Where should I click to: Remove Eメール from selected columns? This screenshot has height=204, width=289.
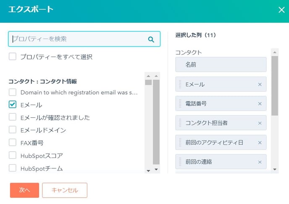click(260, 84)
